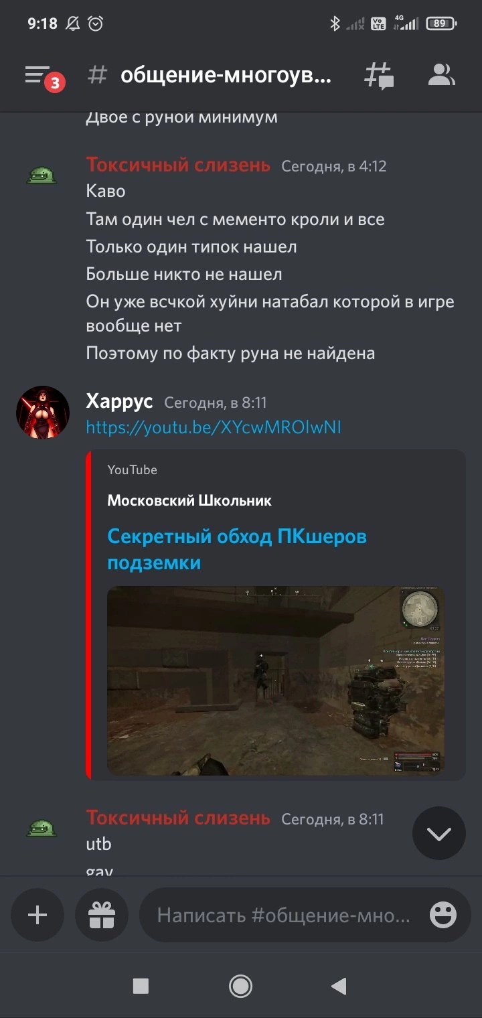Open the Московский Школьник channel name
This screenshot has width=482, height=1018.
pos(189,501)
